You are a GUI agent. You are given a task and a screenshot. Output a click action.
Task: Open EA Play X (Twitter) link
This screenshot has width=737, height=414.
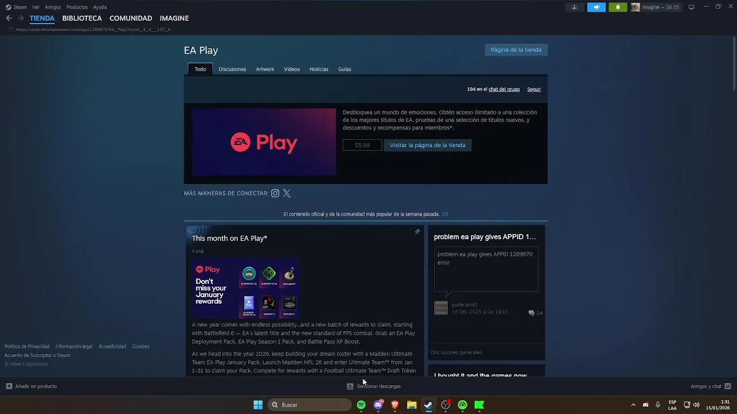pyautogui.click(x=287, y=193)
